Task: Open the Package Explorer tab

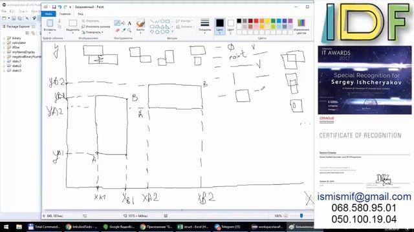Action: 18,26
